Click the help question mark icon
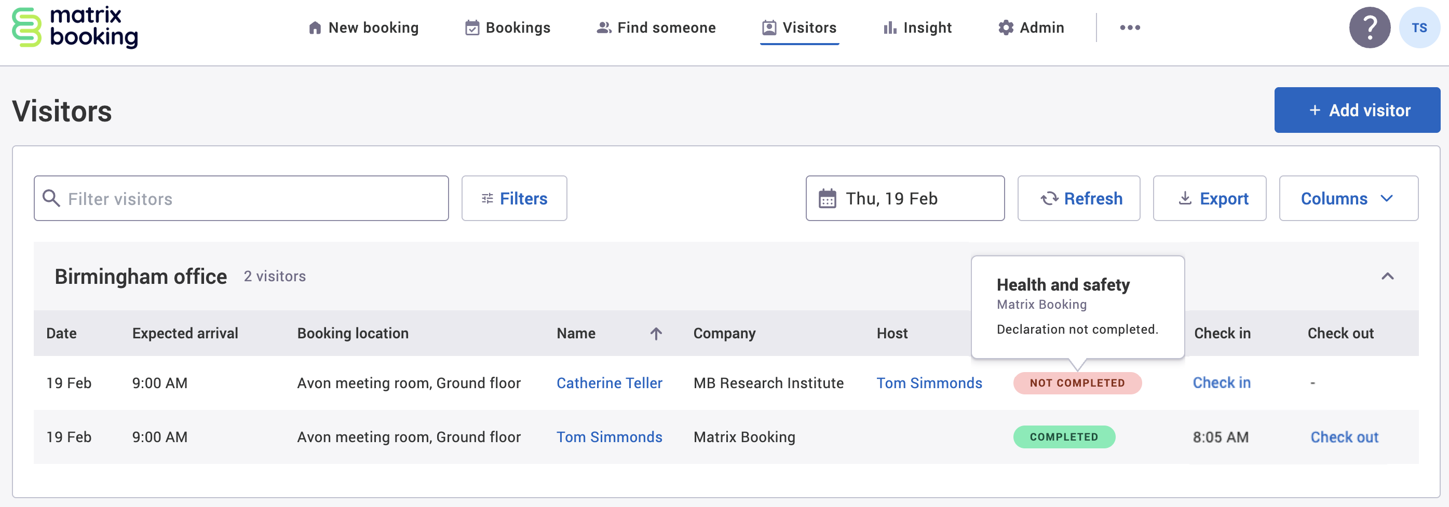The height and width of the screenshot is (507, 1449). click(1369, 27)
